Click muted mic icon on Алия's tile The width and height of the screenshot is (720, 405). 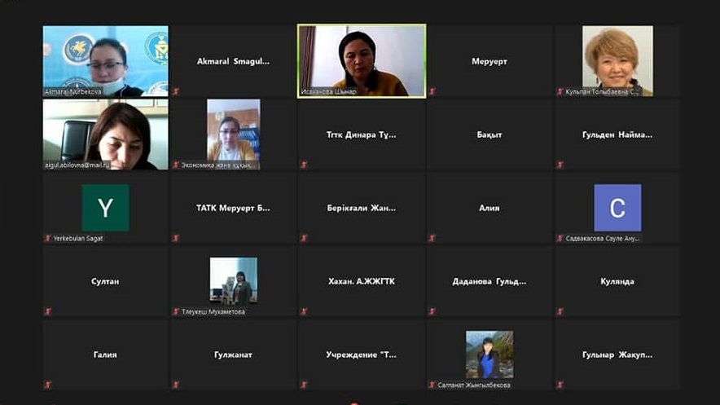(432, 238)
